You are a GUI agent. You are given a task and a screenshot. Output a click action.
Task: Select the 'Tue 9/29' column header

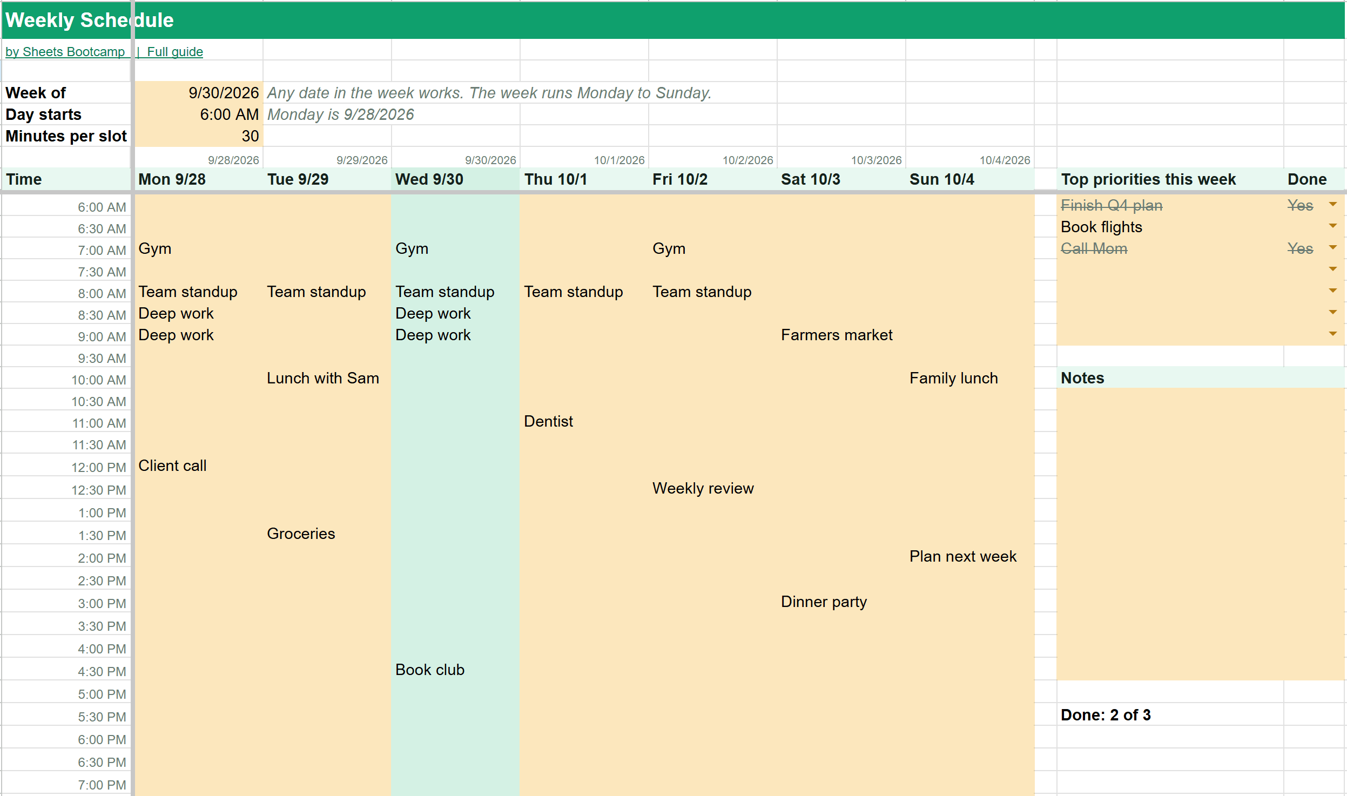[x=327, y=179]
